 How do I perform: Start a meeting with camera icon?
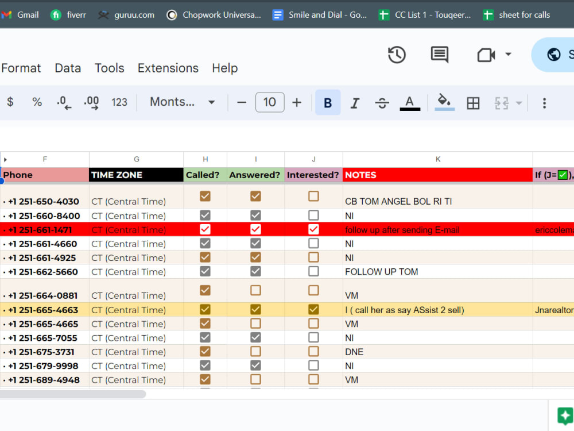[486, 55]
